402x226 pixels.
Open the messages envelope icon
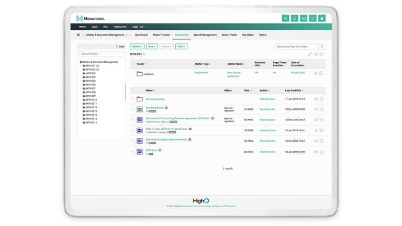click(x=304, y=18)
